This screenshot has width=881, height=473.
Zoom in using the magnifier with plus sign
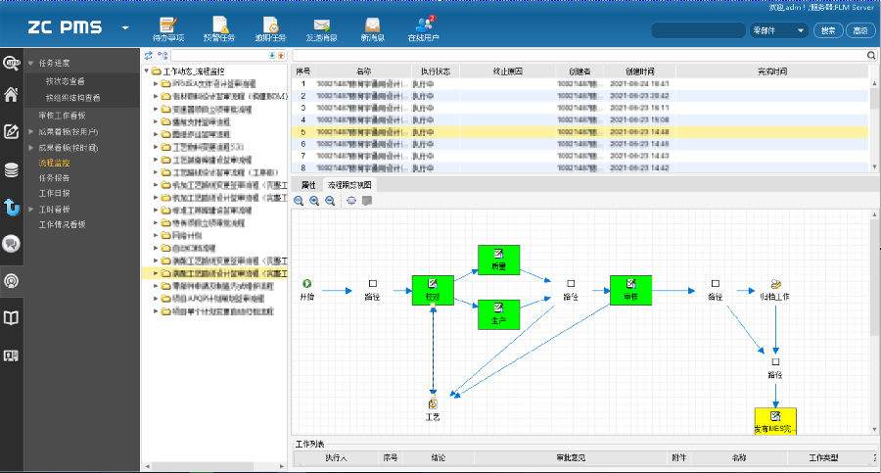coord(314,201)
